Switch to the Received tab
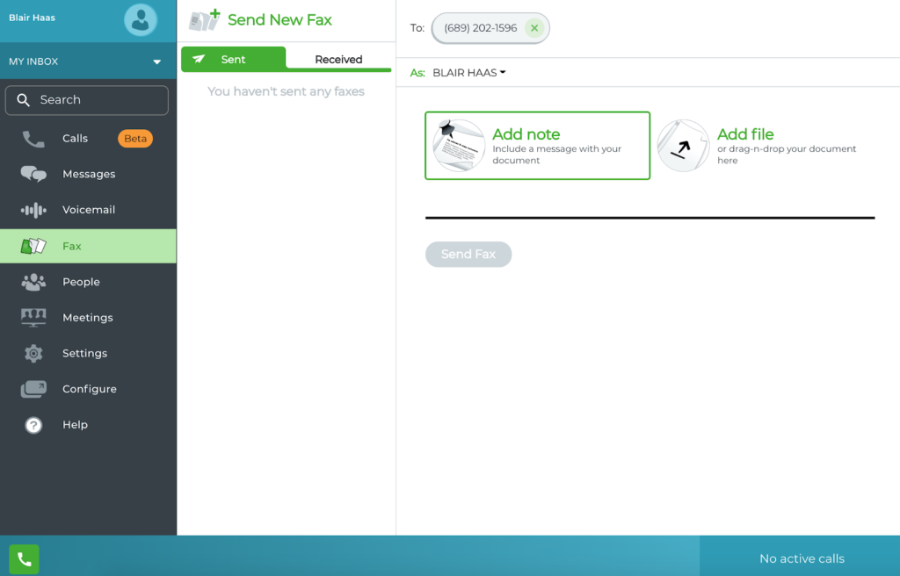This screenshot has height=576, width=900. tap(338, 60)
